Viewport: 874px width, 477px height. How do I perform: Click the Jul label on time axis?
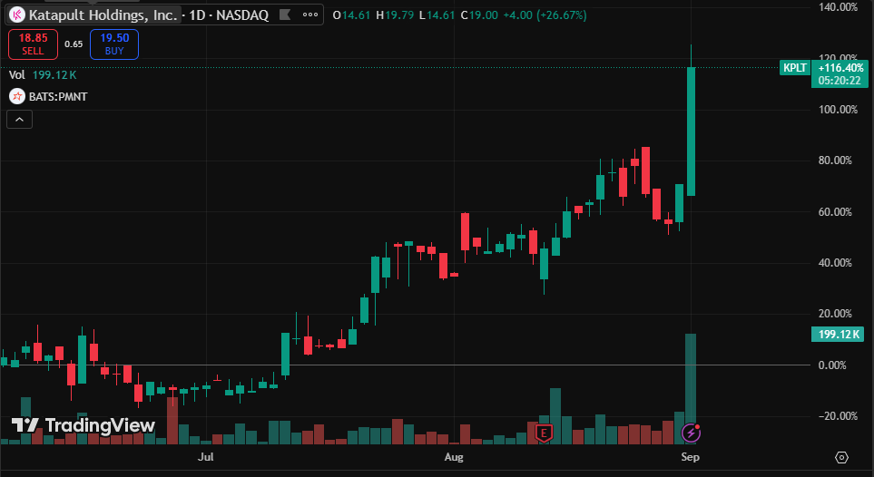point(206,457)
